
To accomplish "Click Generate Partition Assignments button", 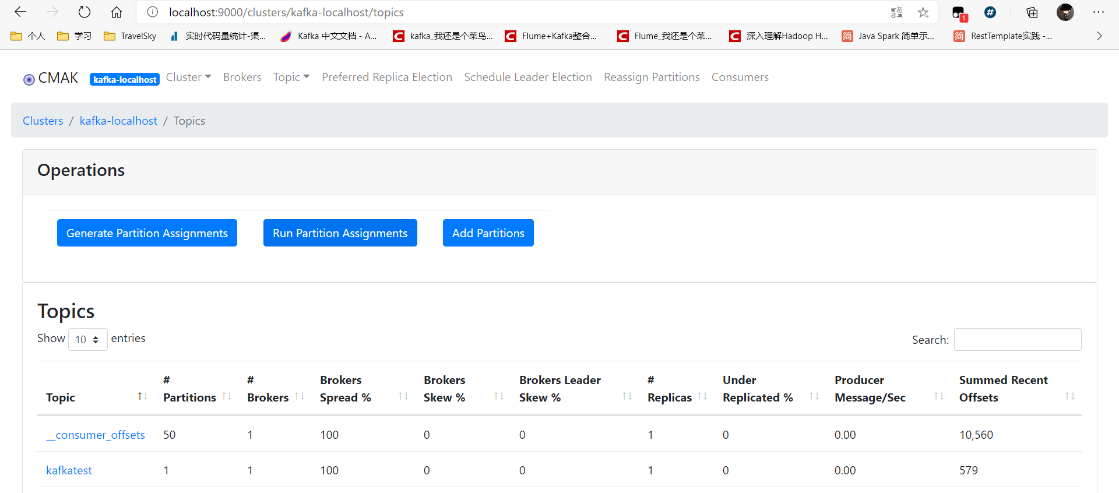I will (x=147, y=233).
